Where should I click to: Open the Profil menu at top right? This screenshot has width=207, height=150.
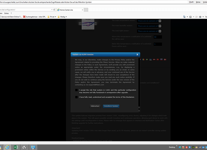click(191, 2)
